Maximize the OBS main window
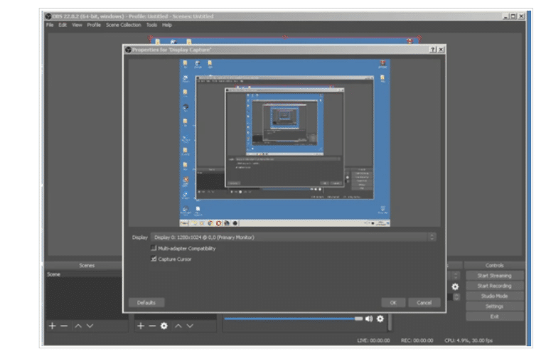 513,16
